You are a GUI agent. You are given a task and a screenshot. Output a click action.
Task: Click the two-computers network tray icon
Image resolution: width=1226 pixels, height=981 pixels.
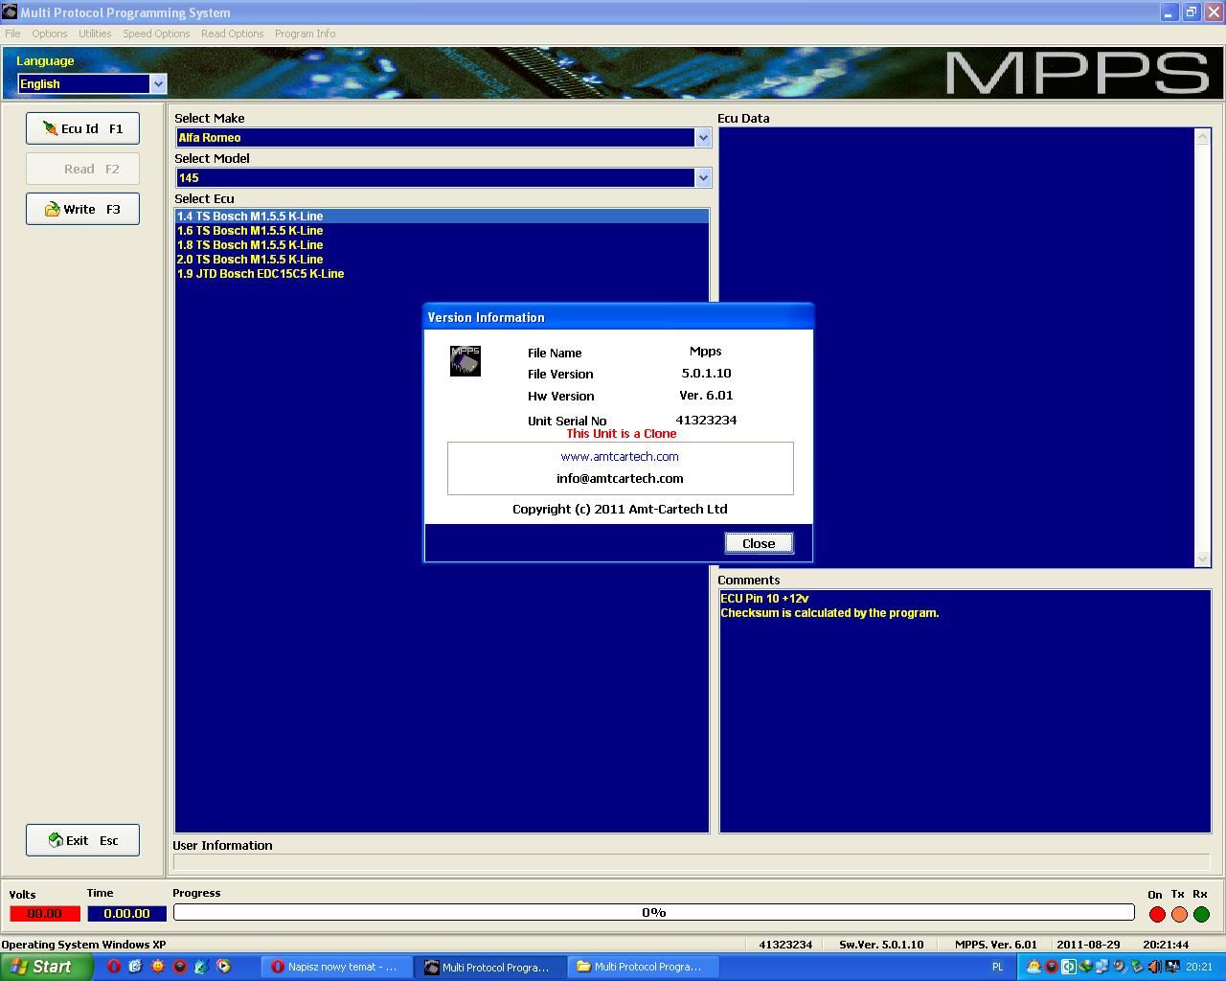pos(1101,967)
